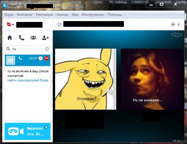Open the Инструменты menu
Viewport: 187px width, 144px height.
[93, 15]
